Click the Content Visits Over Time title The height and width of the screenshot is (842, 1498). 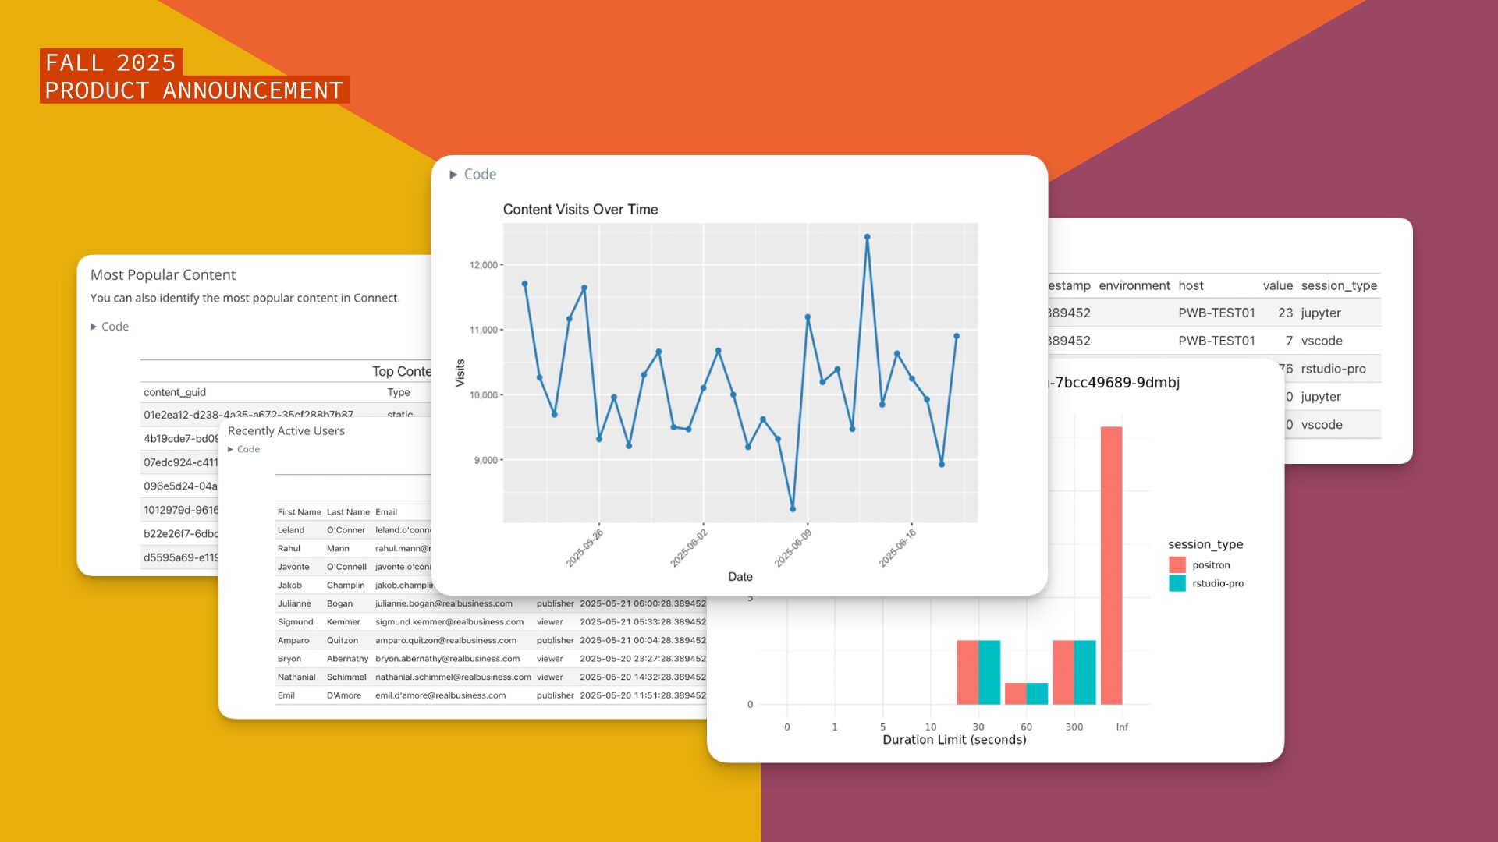click(x=580, y=210)
